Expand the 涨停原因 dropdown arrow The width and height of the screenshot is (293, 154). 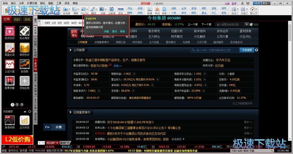click(183, 139)
